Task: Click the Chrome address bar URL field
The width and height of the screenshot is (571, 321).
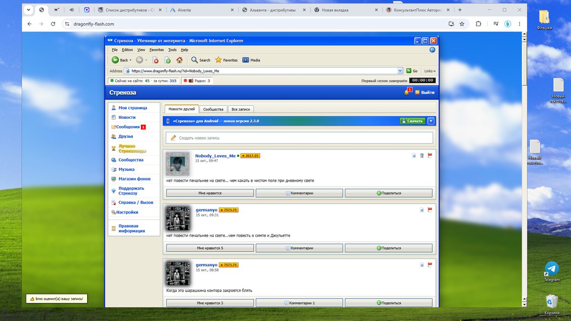Action: click(255, 24)
